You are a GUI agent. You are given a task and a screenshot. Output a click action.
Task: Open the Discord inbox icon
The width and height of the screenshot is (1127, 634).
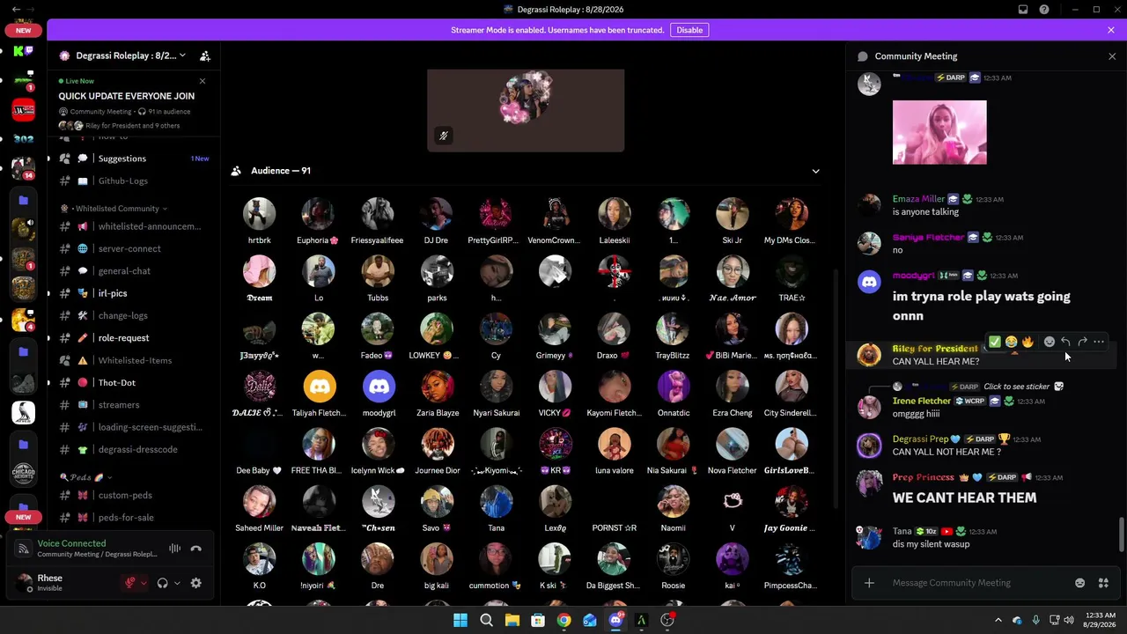1023,10
